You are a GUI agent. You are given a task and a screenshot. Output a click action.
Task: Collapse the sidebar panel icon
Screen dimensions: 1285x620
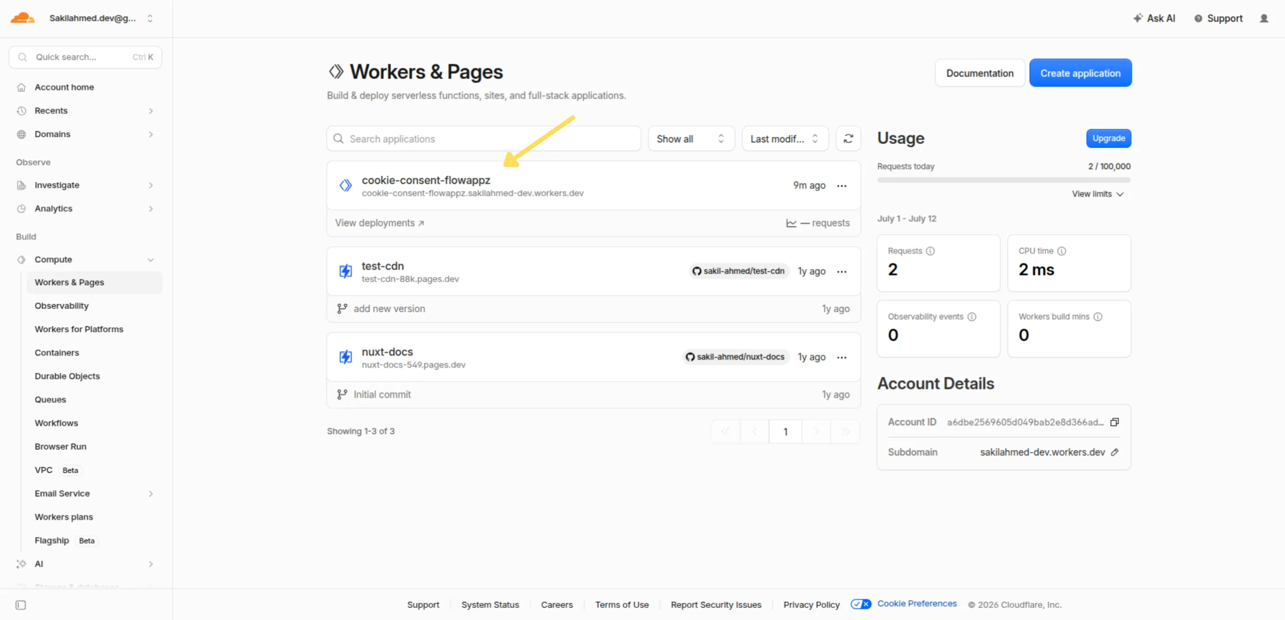click(x=21, y=605)
